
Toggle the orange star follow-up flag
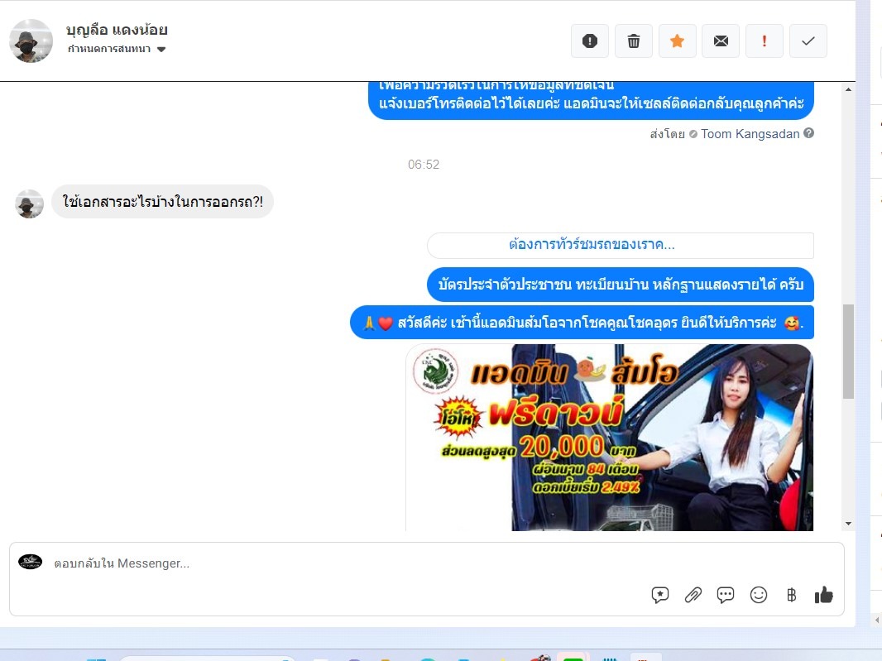pyautogui.click(x=678, y=41)
